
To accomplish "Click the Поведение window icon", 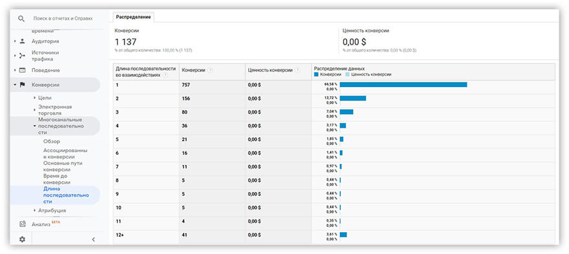I will (x=22, y=70).
